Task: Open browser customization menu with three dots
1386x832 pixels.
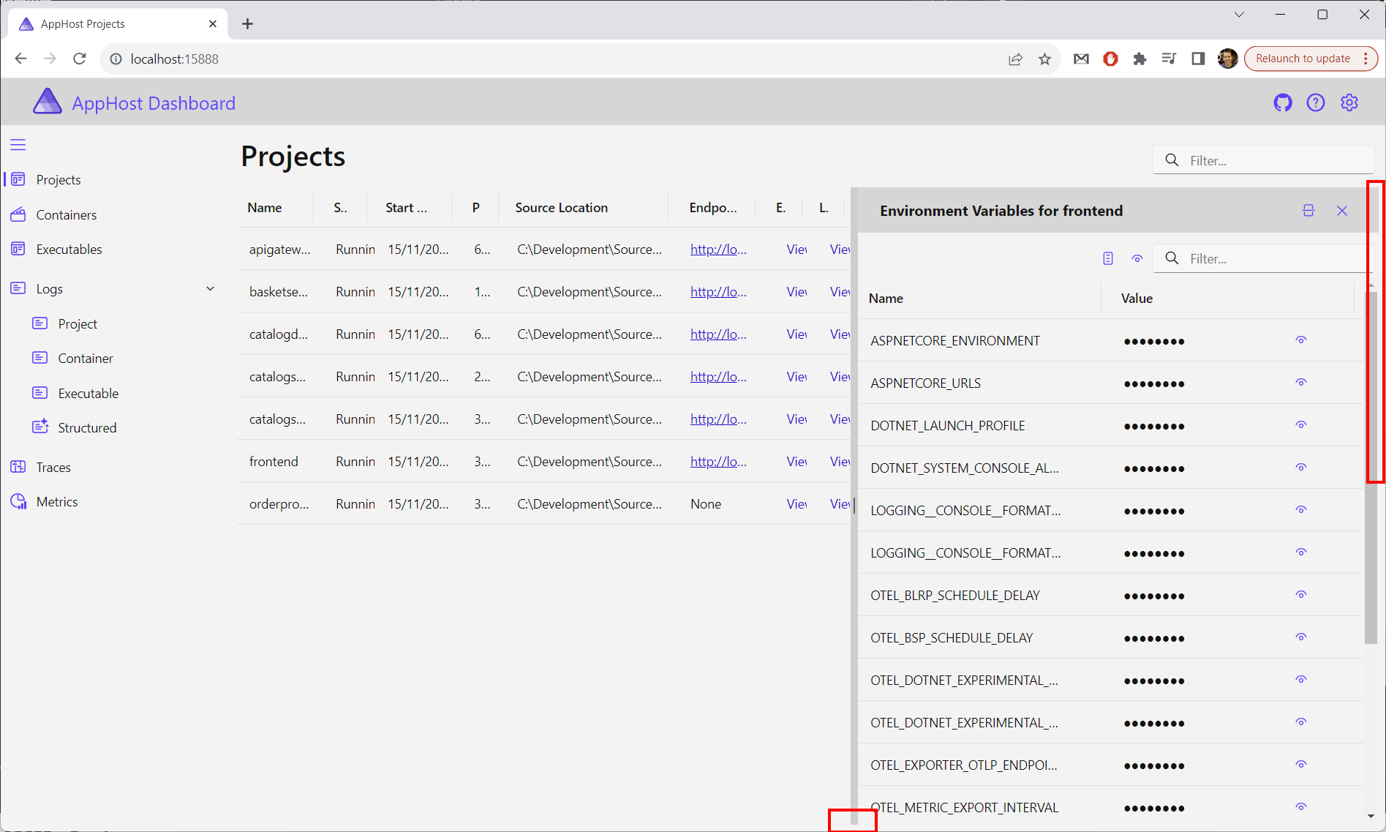Action: [x=1366, y=58]
